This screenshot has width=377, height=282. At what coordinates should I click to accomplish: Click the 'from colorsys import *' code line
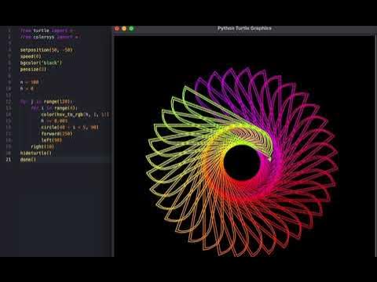49,37
